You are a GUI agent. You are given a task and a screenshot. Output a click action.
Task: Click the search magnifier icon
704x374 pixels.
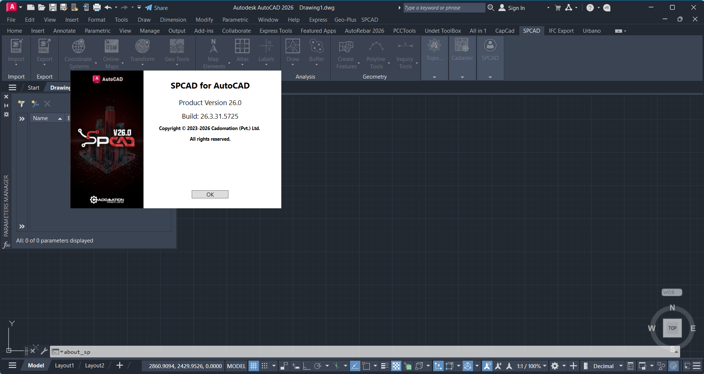(491, 8)
